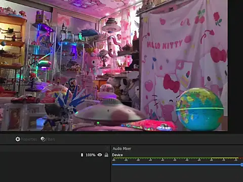Adjust the Device volume slider
This screenshot has width=243, height=182.
point(177,165)
